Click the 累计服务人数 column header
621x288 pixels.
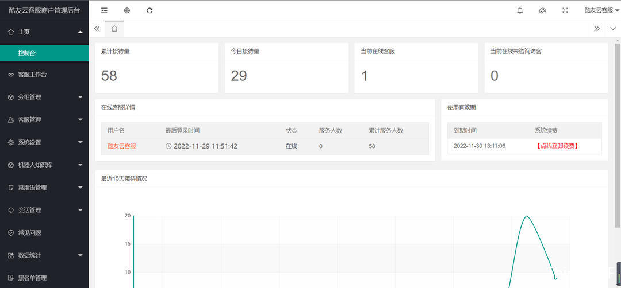[386, 130]
